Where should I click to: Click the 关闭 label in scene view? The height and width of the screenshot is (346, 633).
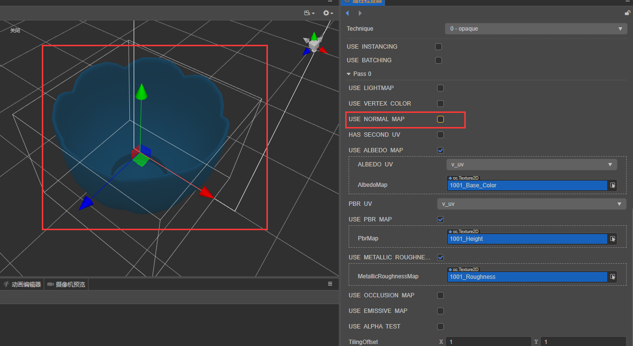[x=15, y=31]
